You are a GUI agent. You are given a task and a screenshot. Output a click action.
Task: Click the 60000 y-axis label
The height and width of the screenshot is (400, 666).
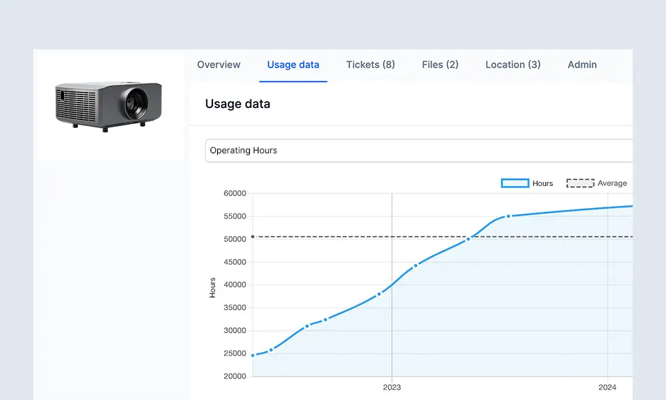click(235, 193)
